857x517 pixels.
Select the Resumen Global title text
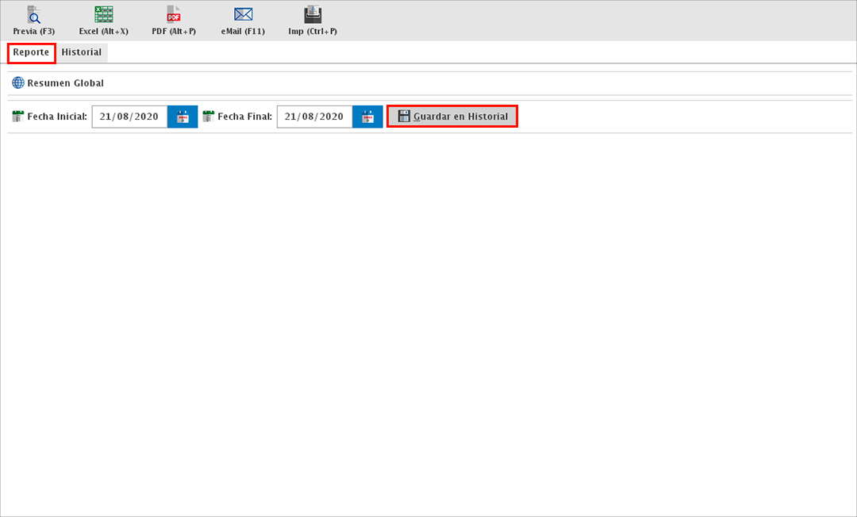coord(65,83)
